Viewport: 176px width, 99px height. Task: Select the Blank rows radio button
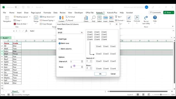tap(60, 43)
